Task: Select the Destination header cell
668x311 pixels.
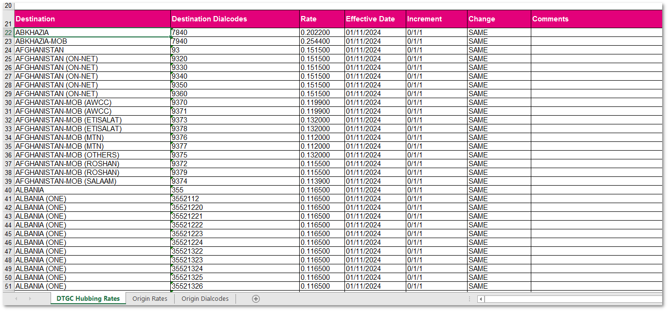Action: (92, 19)
